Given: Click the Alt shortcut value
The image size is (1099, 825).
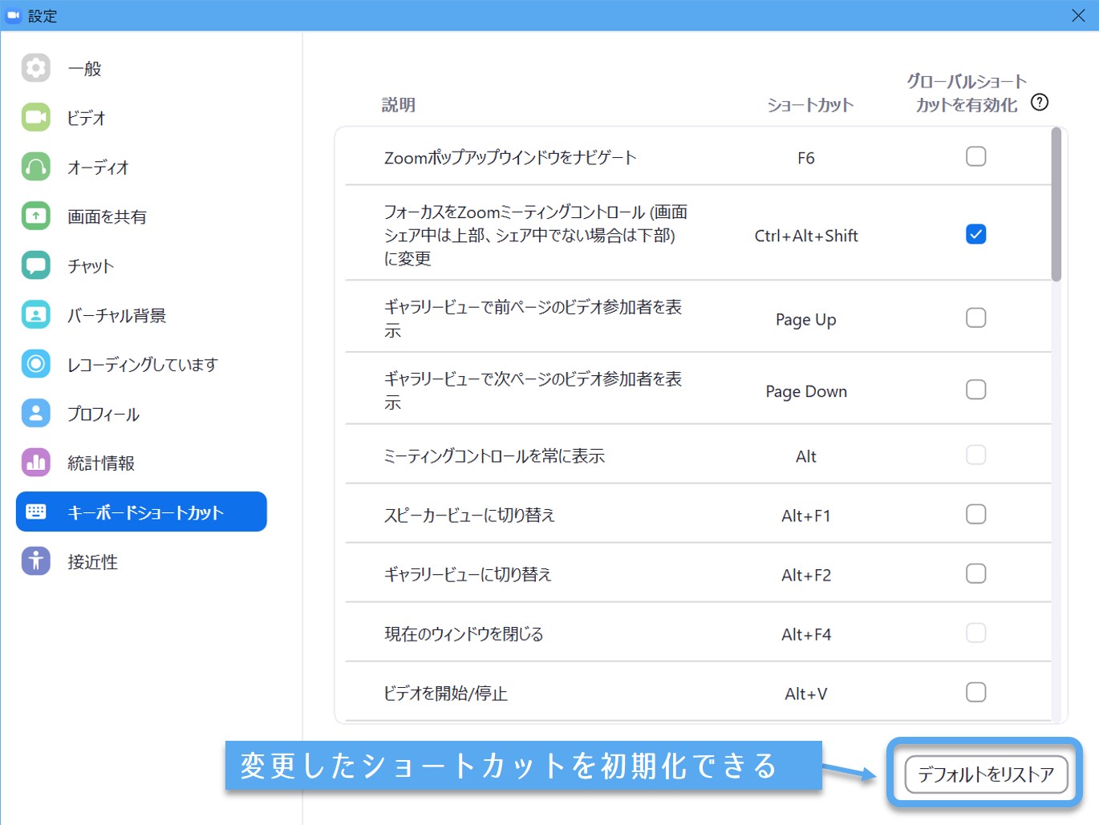Looking at the screenshot, I should click(806, 456).
